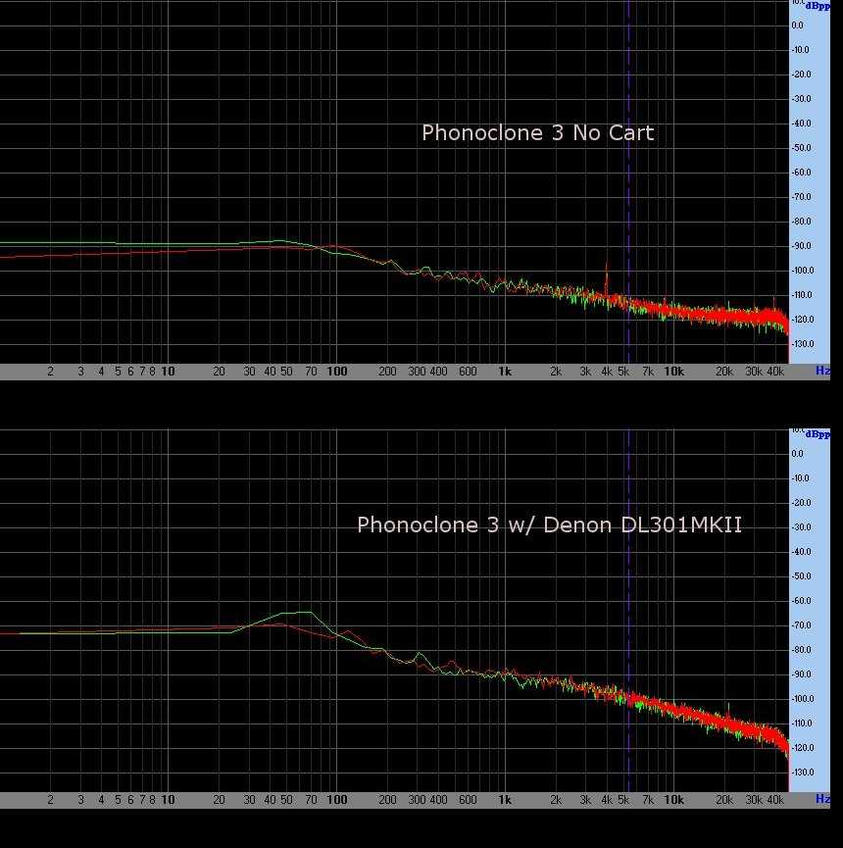The image size is (843, 848).
Task: Click the '100' frequency label under Denon DL301MKII plot
Action: (x=337, y=800)
